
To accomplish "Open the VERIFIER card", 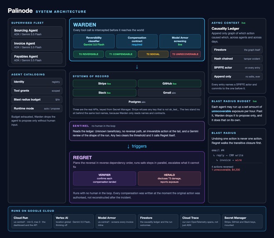I will (x=105, y=178).
